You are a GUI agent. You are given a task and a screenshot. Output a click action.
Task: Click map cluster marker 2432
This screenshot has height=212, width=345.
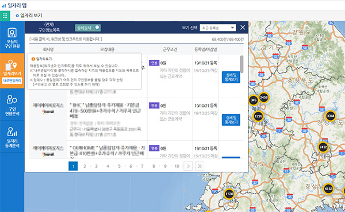pyautogui.click(x=323, y=147)
